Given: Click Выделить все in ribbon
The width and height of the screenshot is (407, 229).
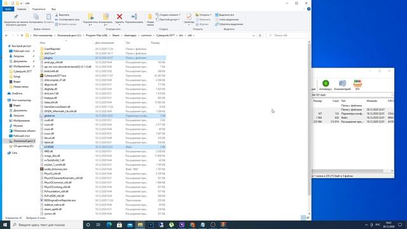Looking at the screenshot, I should point(224,15).
